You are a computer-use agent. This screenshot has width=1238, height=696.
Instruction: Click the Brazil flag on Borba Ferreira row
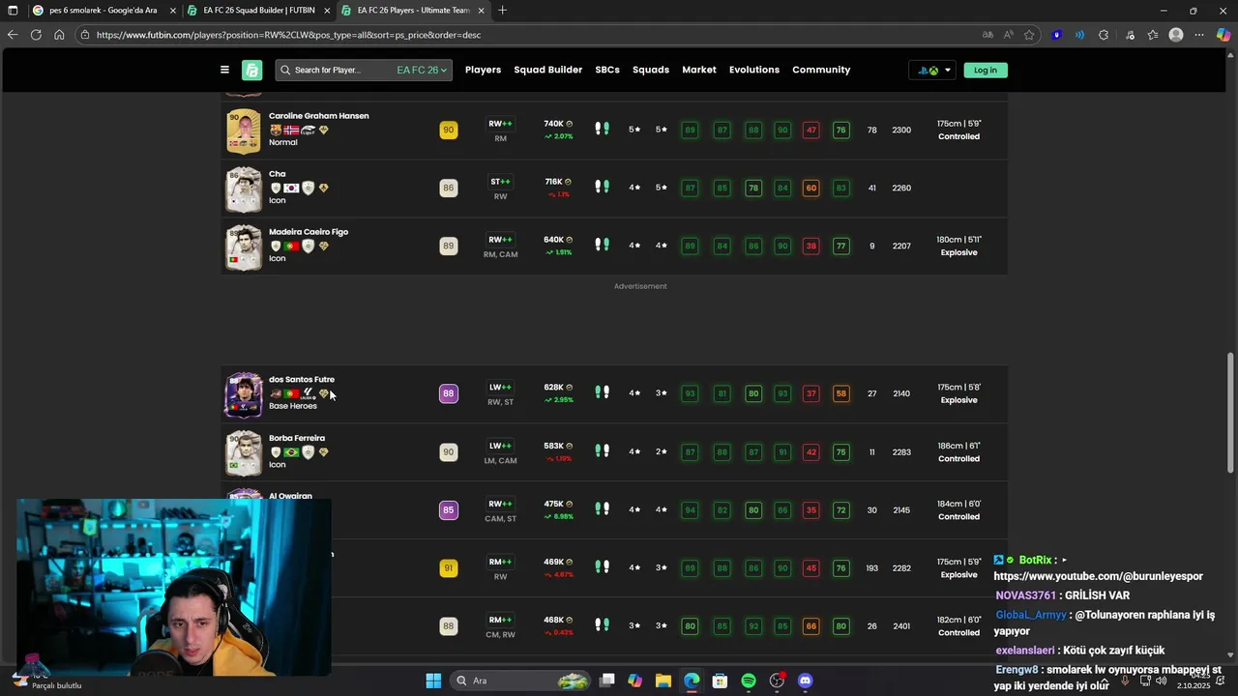291,451
